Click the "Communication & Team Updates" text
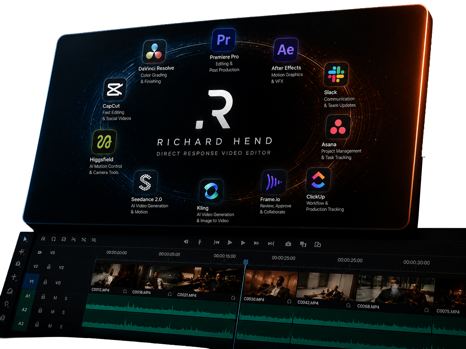Image resolution: width=466 pixels, height=349 pixels. (340, 102)
